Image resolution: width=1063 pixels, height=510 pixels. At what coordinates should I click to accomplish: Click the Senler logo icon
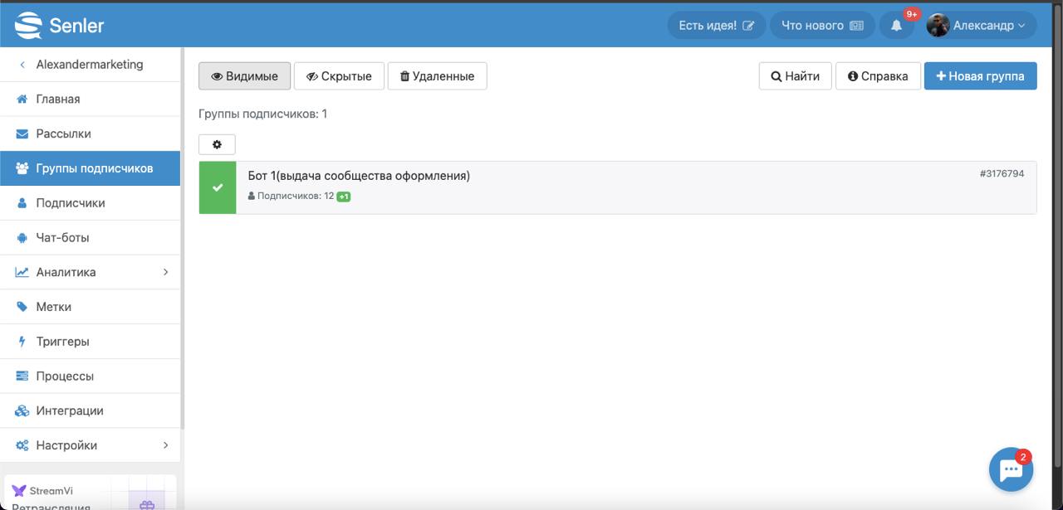(x=28, y=26)
